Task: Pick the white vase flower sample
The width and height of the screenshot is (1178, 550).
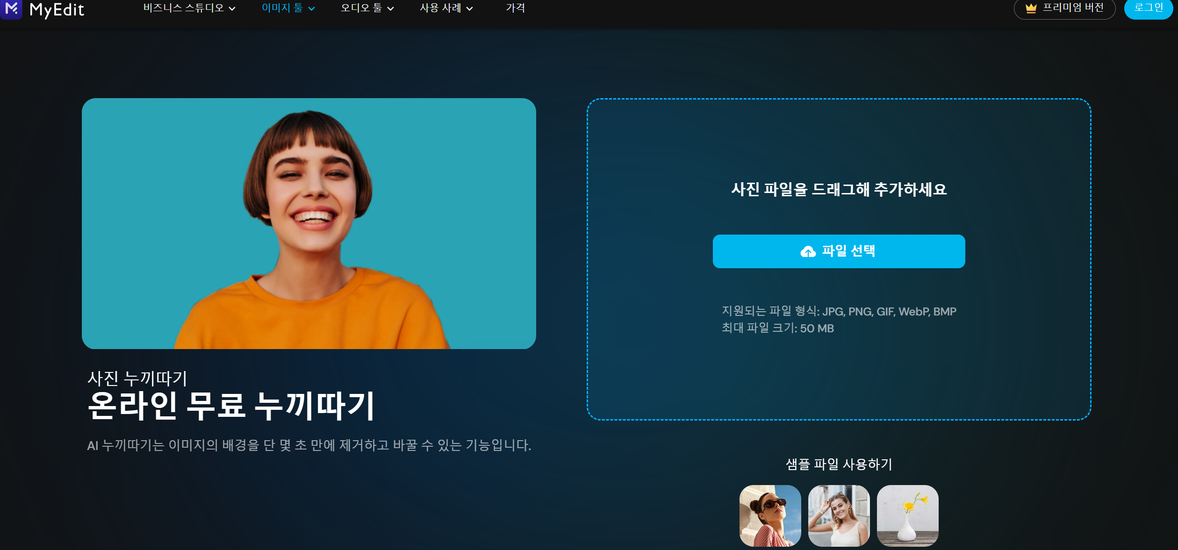Action: [907, 515]
